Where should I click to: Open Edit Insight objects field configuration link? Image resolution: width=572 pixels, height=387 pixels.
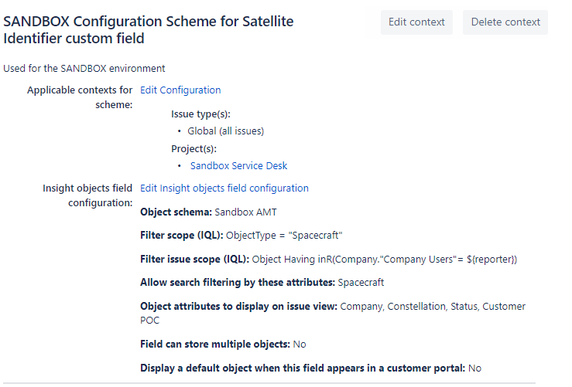click(x=224, y=188)
